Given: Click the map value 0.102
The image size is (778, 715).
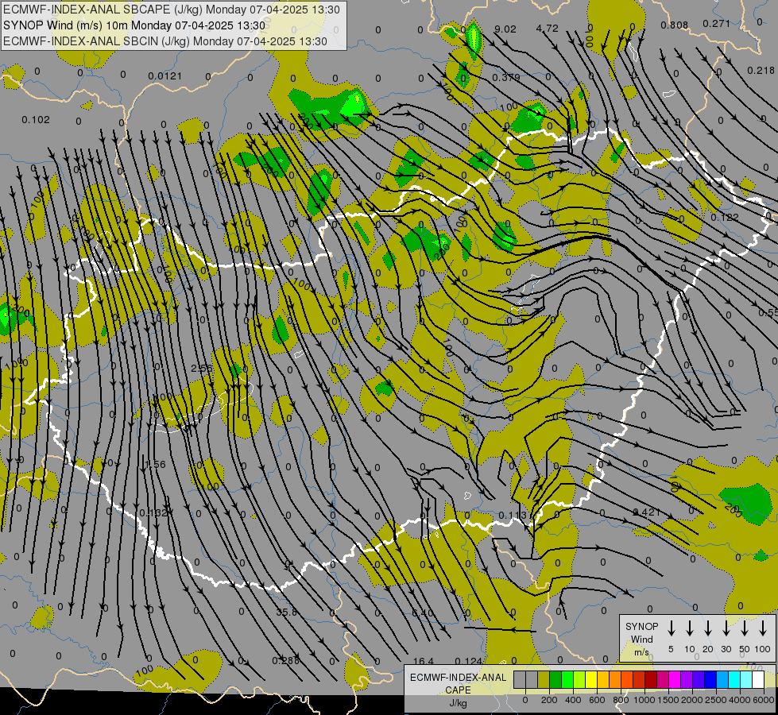Looking at the screenshot, I should (x=36, y=120).
